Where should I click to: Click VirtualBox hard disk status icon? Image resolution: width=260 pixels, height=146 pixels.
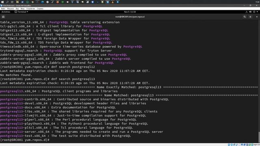(229, 145)
